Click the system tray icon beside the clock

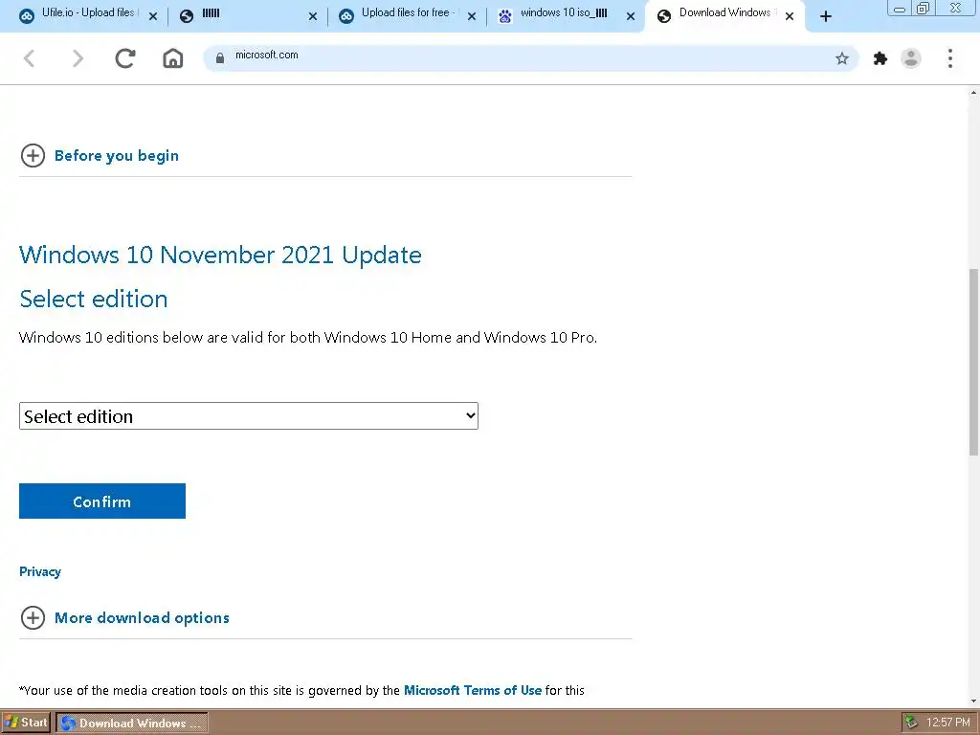pyautogui.click(x=912, y=723)
